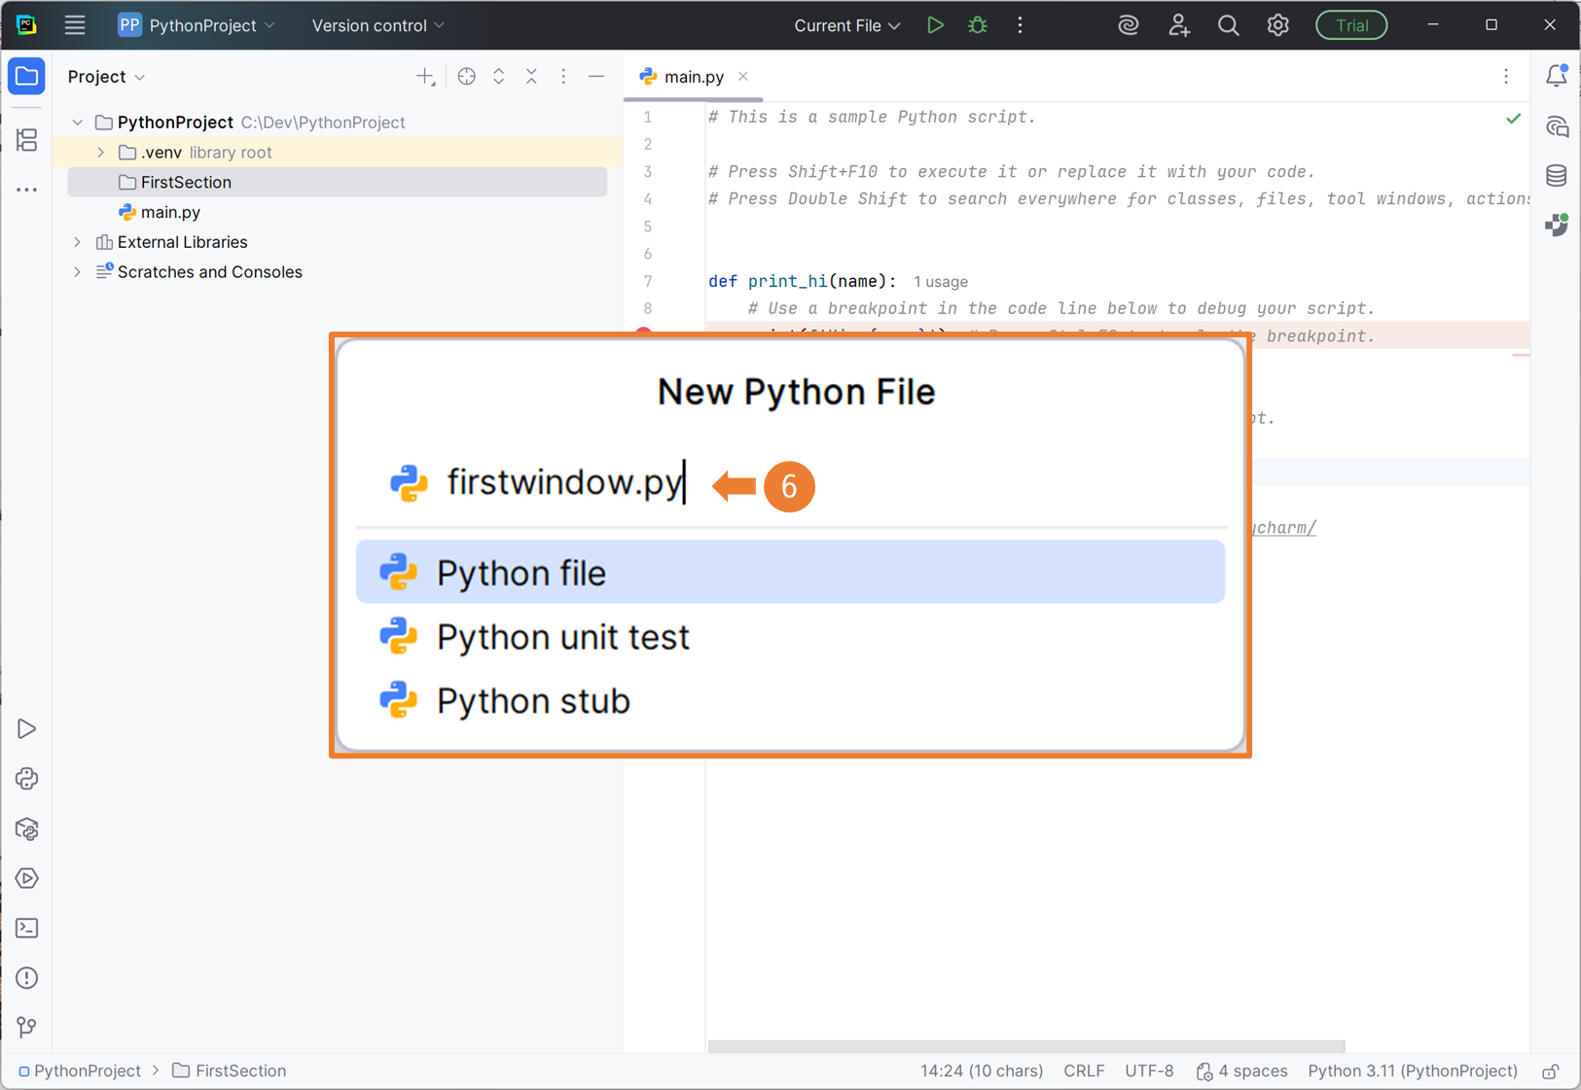Hide the Project panel
This screenshot has height=1090, width=1581.
click(x=596, y=77)
